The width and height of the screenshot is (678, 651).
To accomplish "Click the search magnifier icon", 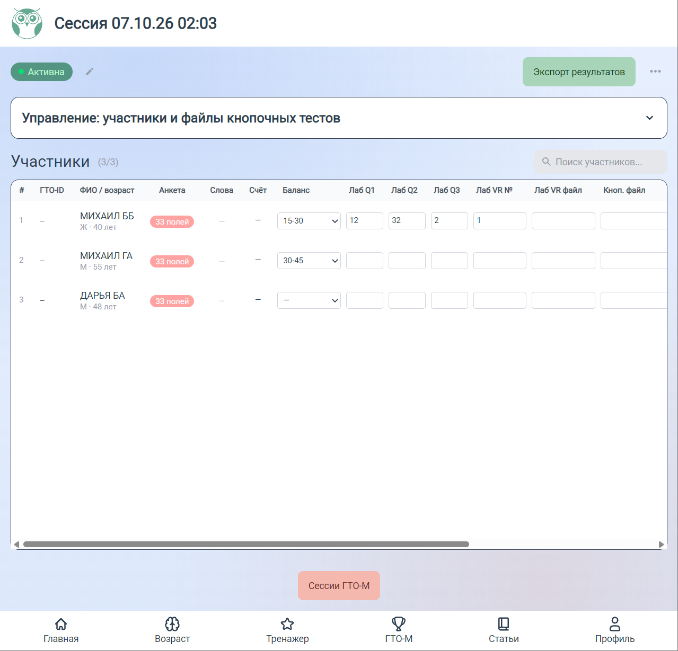I will (546, 162).
